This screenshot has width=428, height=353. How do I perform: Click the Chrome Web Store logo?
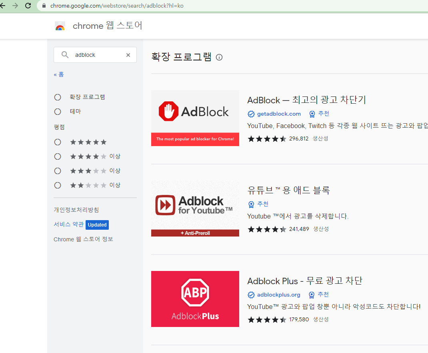click(60, 26)
